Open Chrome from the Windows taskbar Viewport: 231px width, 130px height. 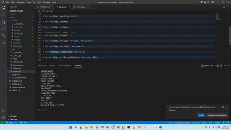click(92, 127)
